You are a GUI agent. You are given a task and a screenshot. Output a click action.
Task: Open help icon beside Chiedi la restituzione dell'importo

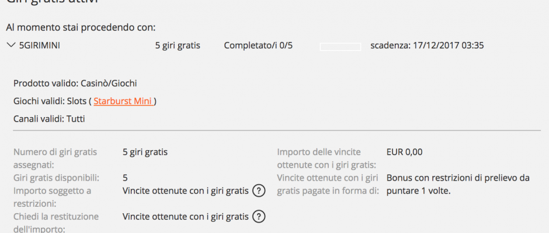(x=259, y=217)
